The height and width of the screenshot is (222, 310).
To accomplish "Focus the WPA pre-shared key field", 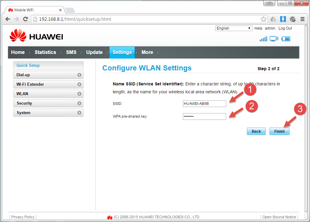I will [204, 116].
